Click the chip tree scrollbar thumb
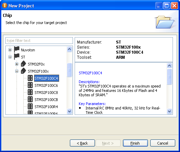 69,70
